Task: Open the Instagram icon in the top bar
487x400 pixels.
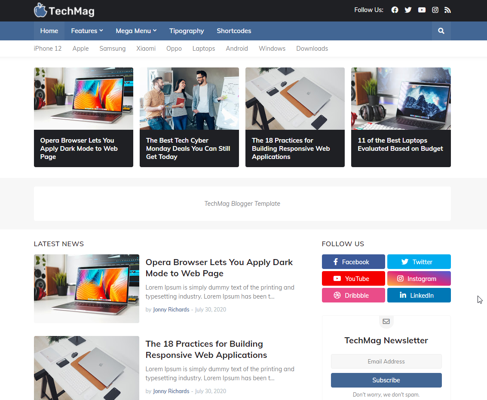Action: pyautogui.click(x=435, y=10)
